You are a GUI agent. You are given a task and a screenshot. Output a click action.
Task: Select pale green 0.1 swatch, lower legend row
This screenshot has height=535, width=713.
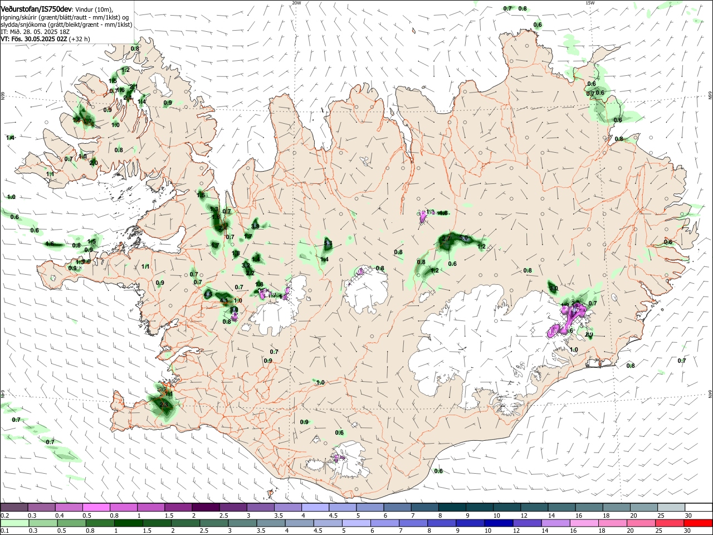coord(14,523)
